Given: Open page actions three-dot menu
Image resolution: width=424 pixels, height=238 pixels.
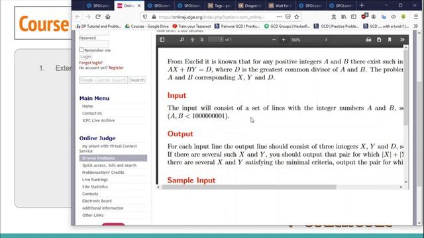Looking at the screenshot, I should 279,17.
